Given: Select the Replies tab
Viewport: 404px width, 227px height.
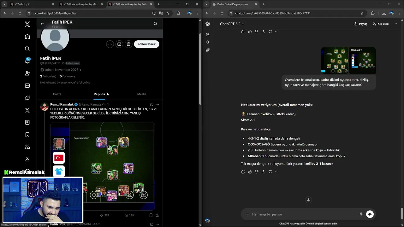Looking at the screenshot, I should (99, 94).
